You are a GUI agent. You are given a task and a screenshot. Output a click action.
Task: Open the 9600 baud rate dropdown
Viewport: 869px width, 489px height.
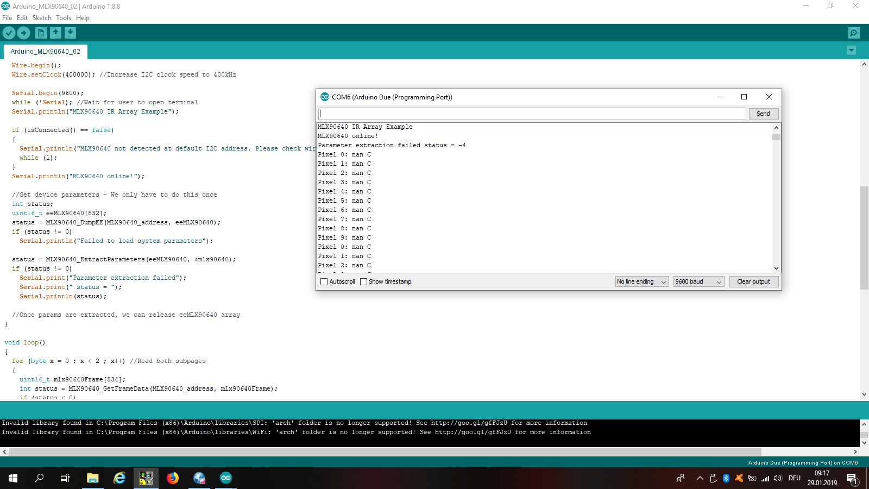(x=698, y=281)
